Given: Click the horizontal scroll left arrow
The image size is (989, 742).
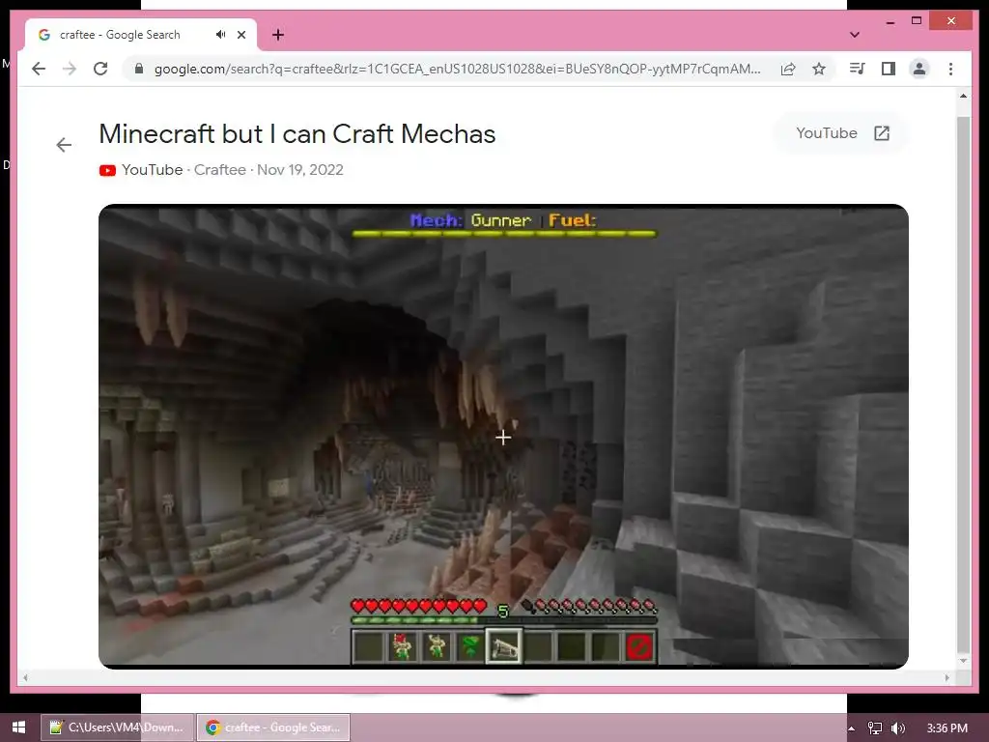Looking at the screenshot, I should (25, 678).
